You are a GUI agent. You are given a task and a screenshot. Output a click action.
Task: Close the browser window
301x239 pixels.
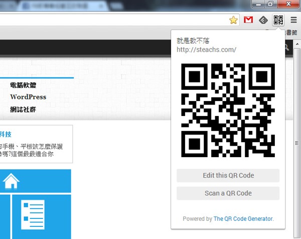click(x=288, y=4)
